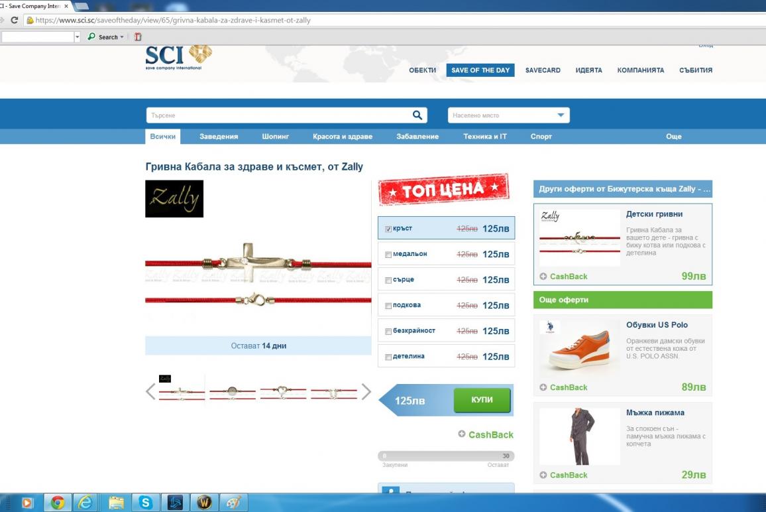Click the men's pajama product image
The width and height of the screenshot is (766, 512).
pos(579,436)
